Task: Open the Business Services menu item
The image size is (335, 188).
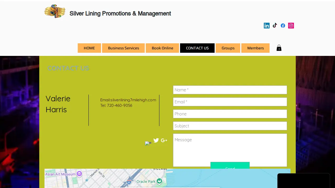Action: 124,48
